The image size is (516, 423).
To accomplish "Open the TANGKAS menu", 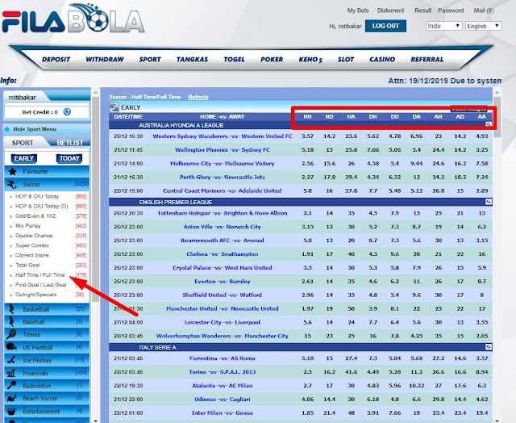I will [192, 60].
